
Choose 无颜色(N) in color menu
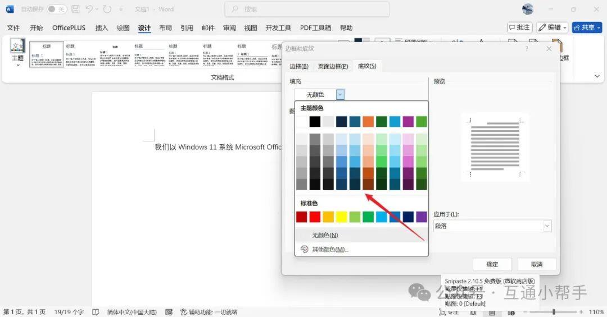[361, 235]
